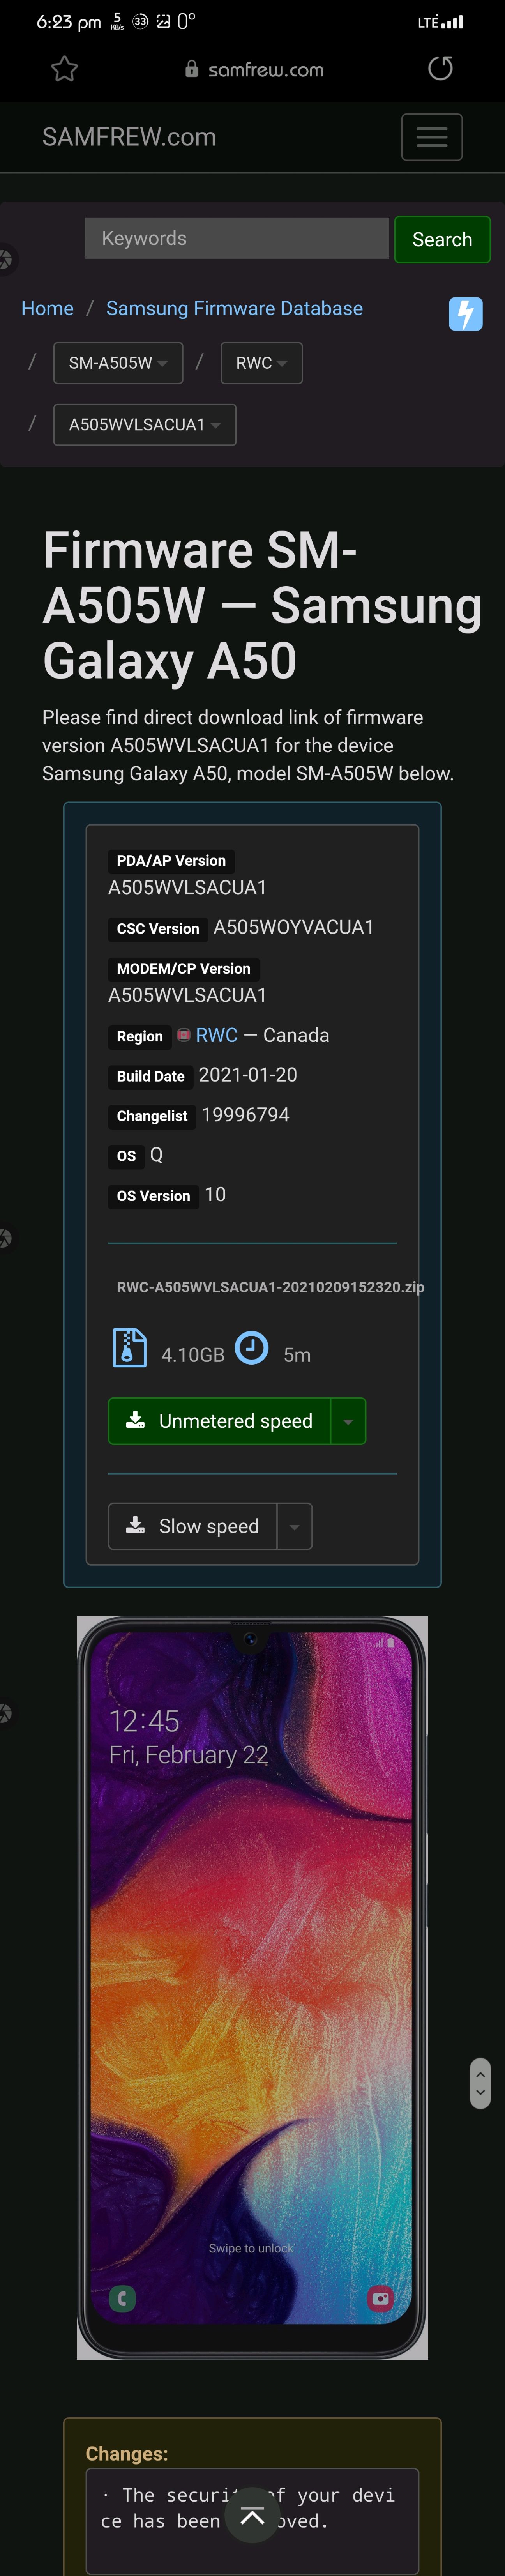Screen dimensions: 505x2576
Task: Click the Canada flag icon beside RWC
Action: coord(184,1035)
